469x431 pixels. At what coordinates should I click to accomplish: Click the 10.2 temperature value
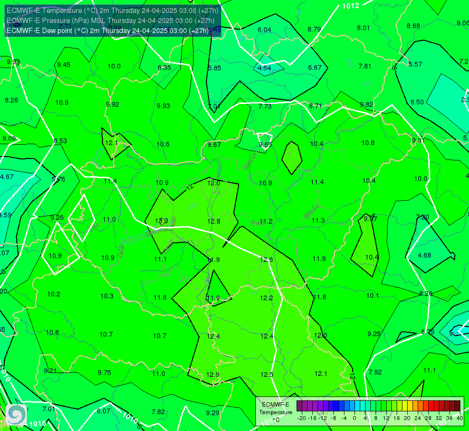[x=54, y=295]
